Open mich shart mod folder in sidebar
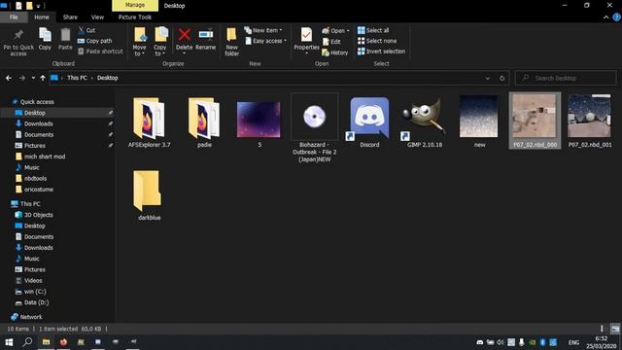The height and width of the screenshot is (350, 622). point(45,157)
